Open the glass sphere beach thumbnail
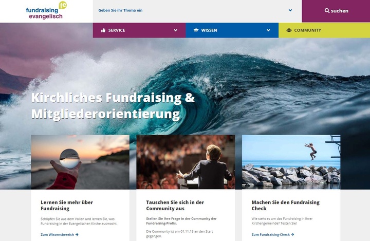Viewport: 370px width, 241px height. [x=80, y=162]
